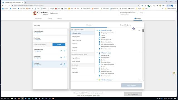
Task: Open File Explorer from the taskbar
Action: click(x=12, y=99)
